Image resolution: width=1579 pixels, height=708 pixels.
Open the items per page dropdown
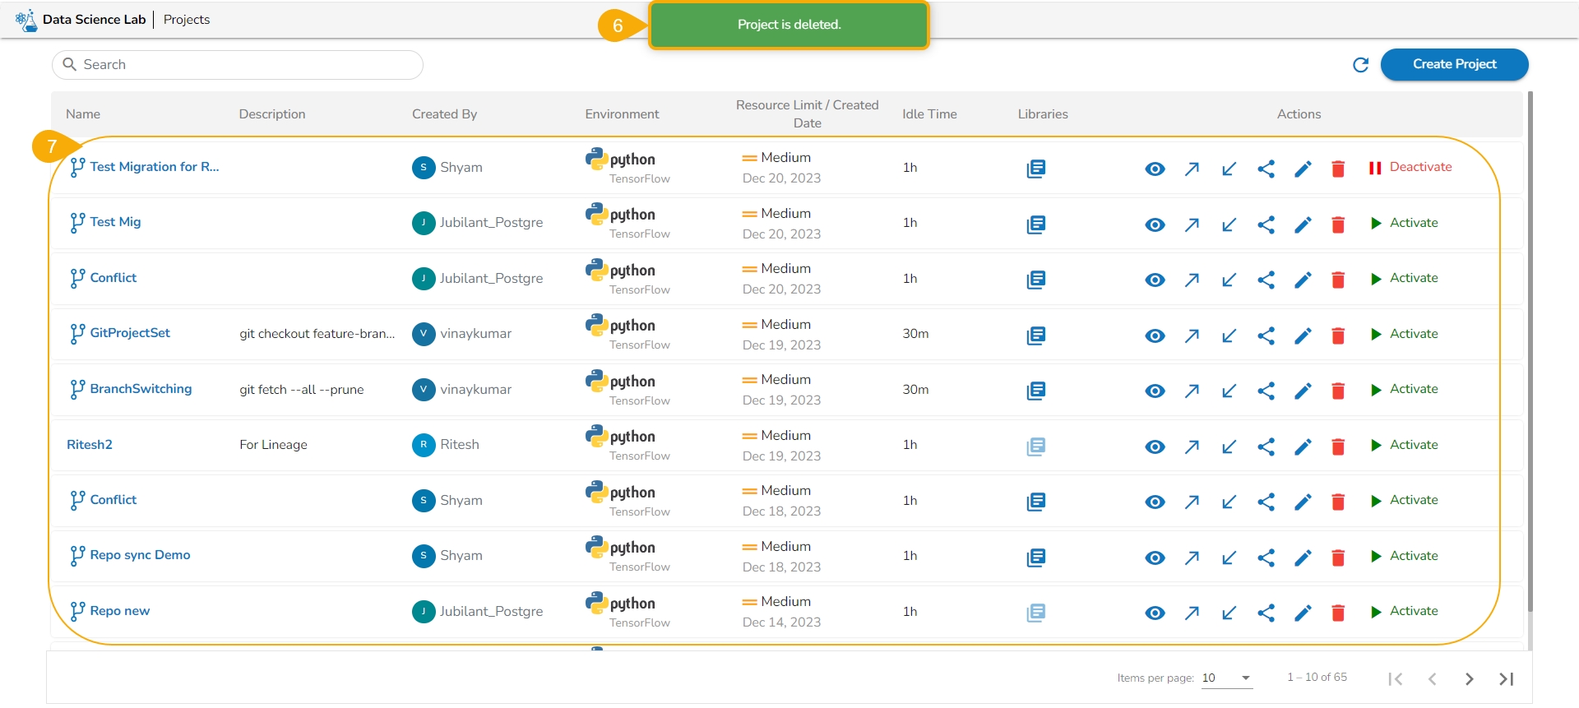(x=1226, y=678)
